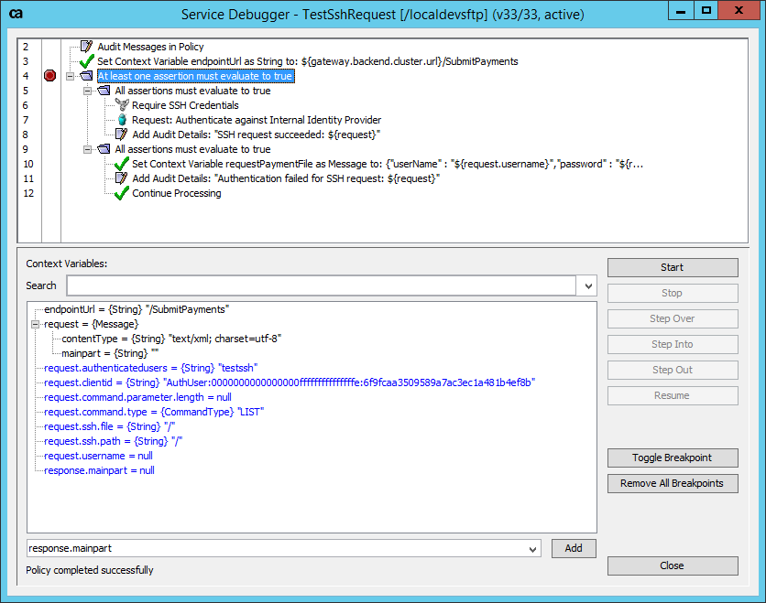Click the folder icon on line 5
The width and height of the screenshot is (766, 603).
pos(104,91)
